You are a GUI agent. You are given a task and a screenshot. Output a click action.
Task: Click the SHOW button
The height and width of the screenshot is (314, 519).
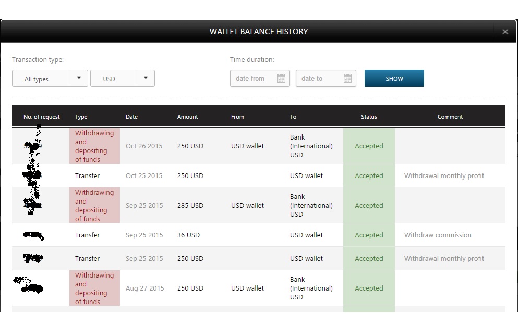[x=394, y=79]
